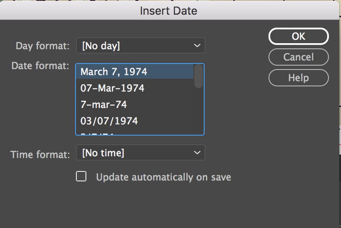Screen dimensions: 341x228
Task: Click the Date format list scrollbar thumb
Action: tap(199, 76)
